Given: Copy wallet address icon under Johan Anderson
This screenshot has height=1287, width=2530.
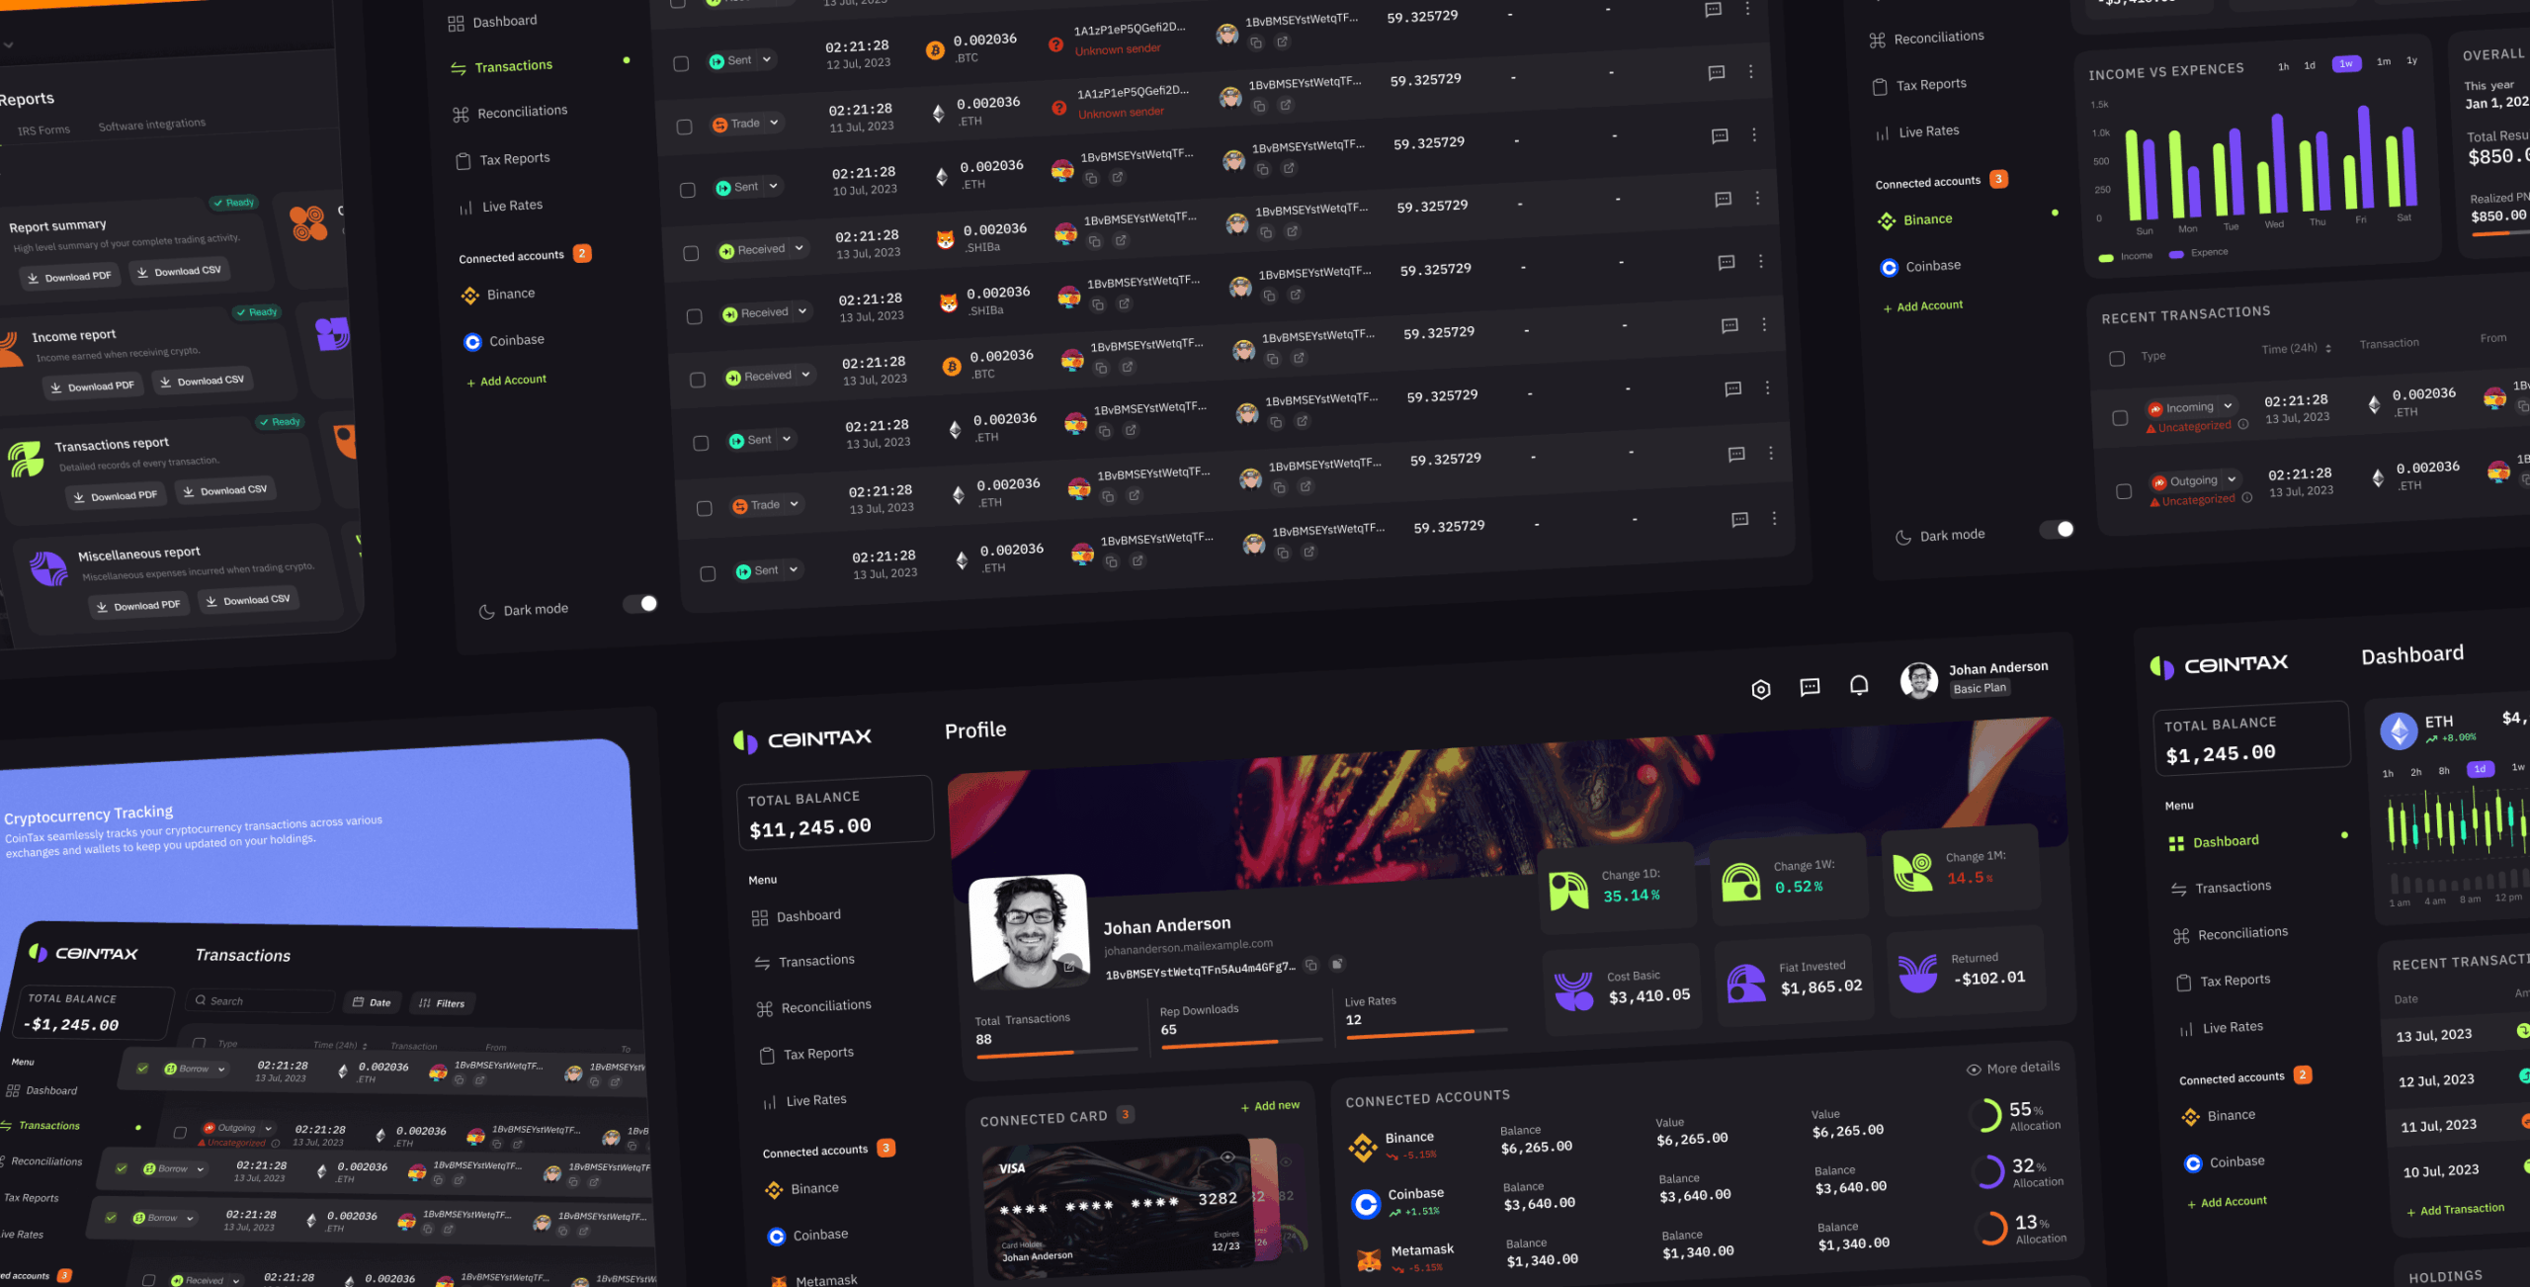Looking at the screenshot, I should point(1310,965).
